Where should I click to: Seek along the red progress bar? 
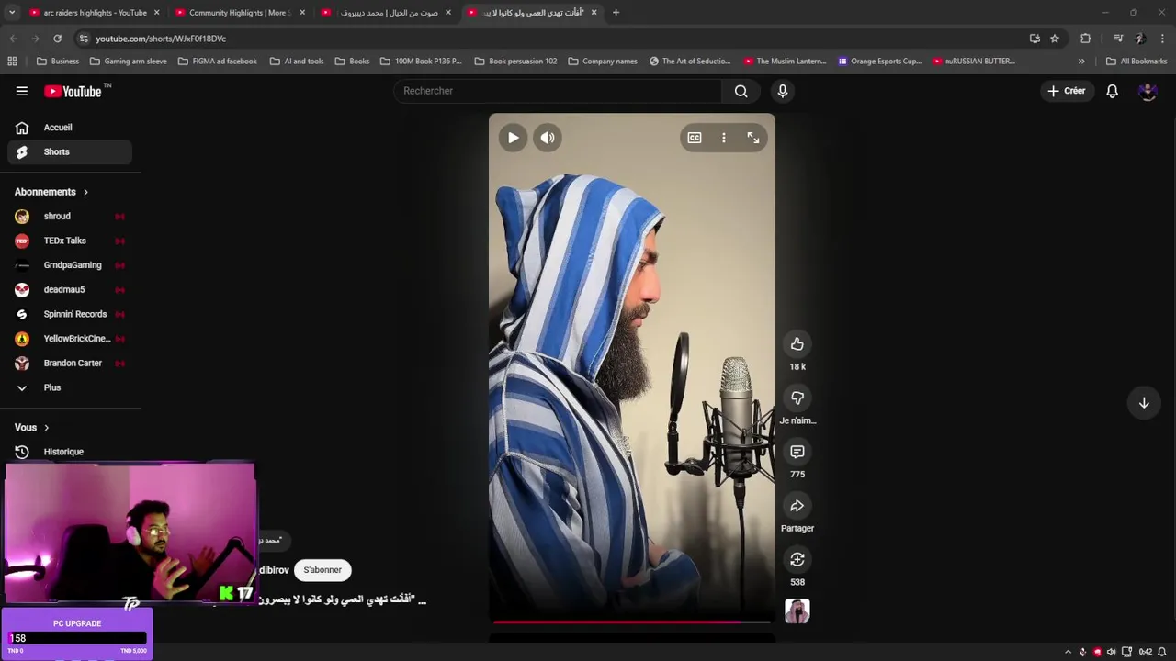[632, 622]
